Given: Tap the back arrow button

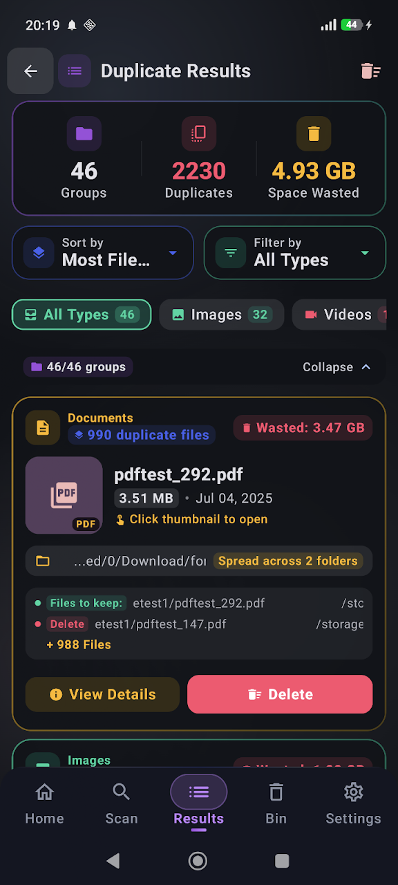Looking at the screenshot, I should click(30, 71).
